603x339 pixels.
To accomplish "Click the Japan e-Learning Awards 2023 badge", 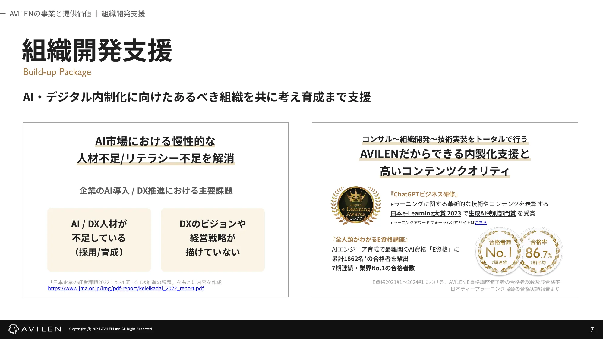I will coord(356,206).
